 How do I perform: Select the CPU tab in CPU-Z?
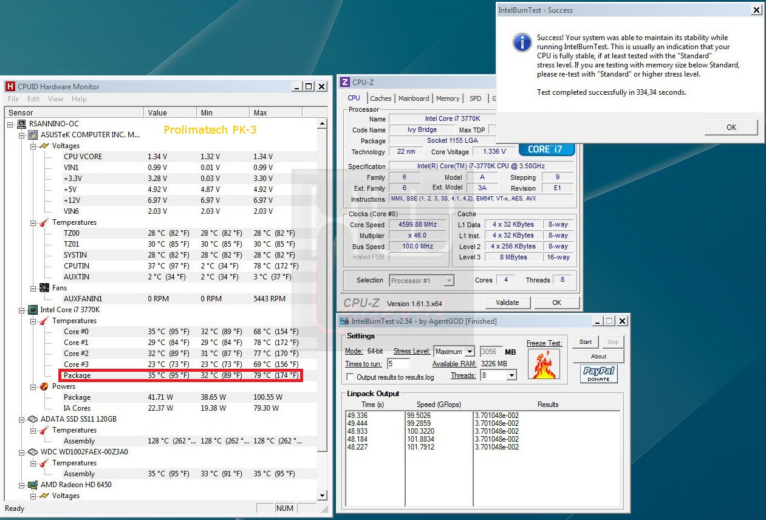[x=354, y=98]
